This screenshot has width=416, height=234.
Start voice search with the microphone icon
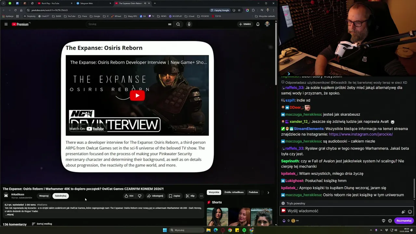coord(189,24)
